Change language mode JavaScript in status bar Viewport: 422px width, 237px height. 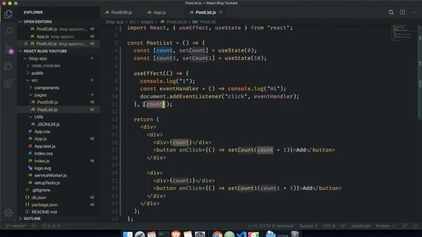361,226
